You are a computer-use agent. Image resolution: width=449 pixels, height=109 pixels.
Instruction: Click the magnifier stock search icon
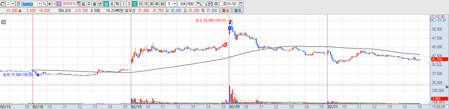point(44,4)
